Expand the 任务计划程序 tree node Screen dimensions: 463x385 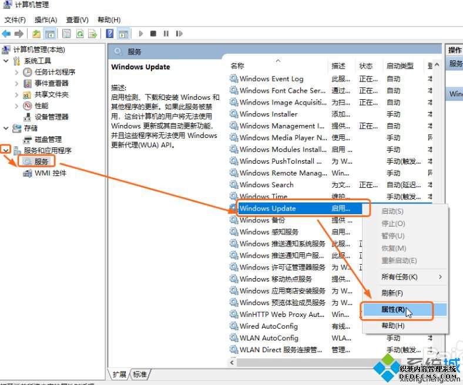click(17, 72)
